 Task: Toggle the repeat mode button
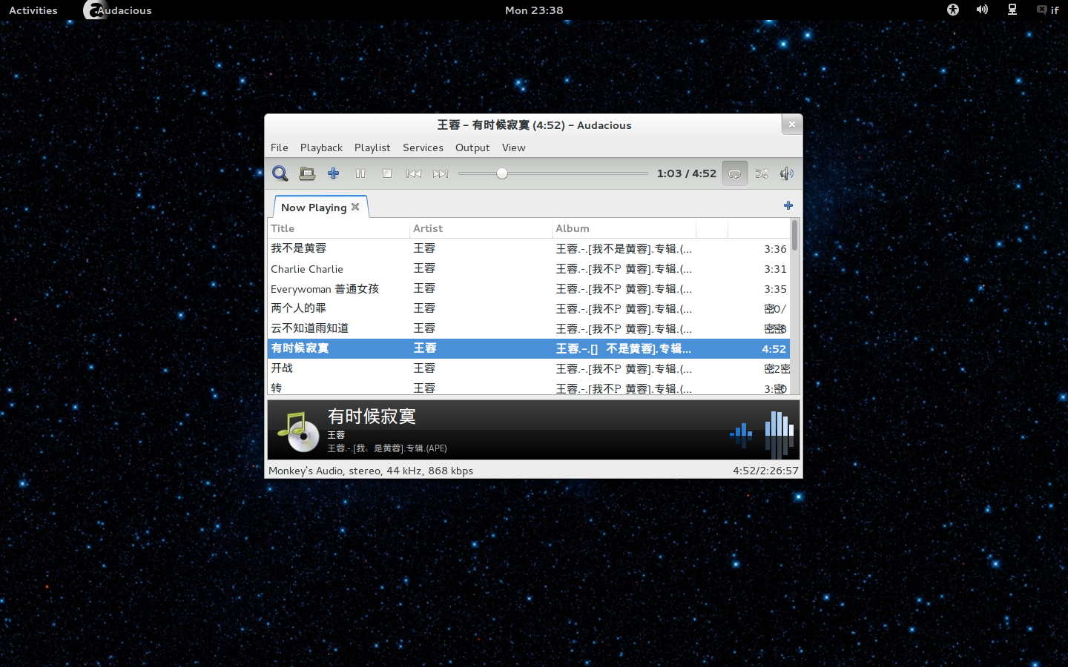tap(735, 173)
